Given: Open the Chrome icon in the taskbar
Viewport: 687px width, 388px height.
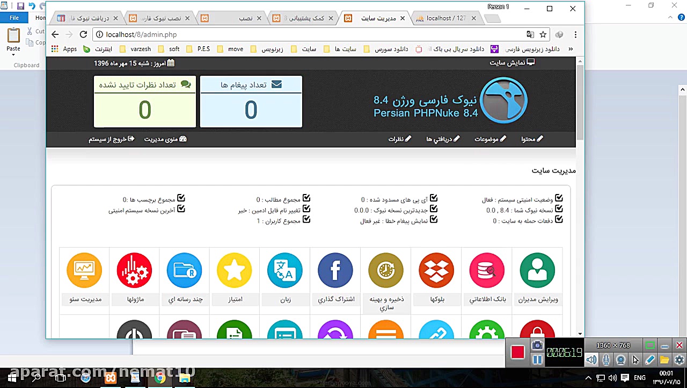Looking at the screenshot, I should click(x=160, y=378).
